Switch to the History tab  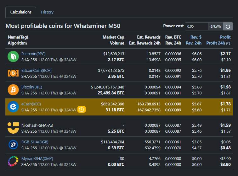pos(47,12)
